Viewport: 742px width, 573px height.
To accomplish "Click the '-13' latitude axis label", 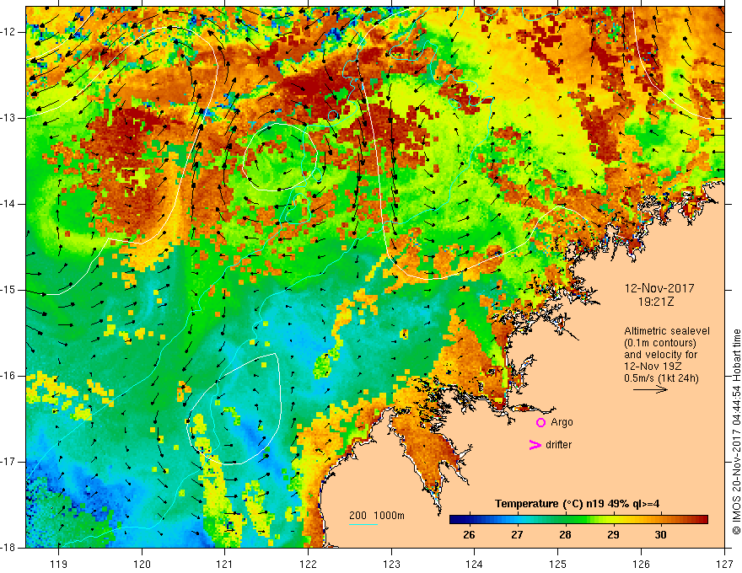I will click(8, 118).
